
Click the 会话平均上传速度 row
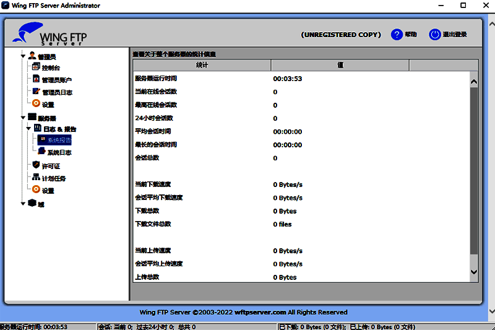pyautogui.click(x=301, y=264)
